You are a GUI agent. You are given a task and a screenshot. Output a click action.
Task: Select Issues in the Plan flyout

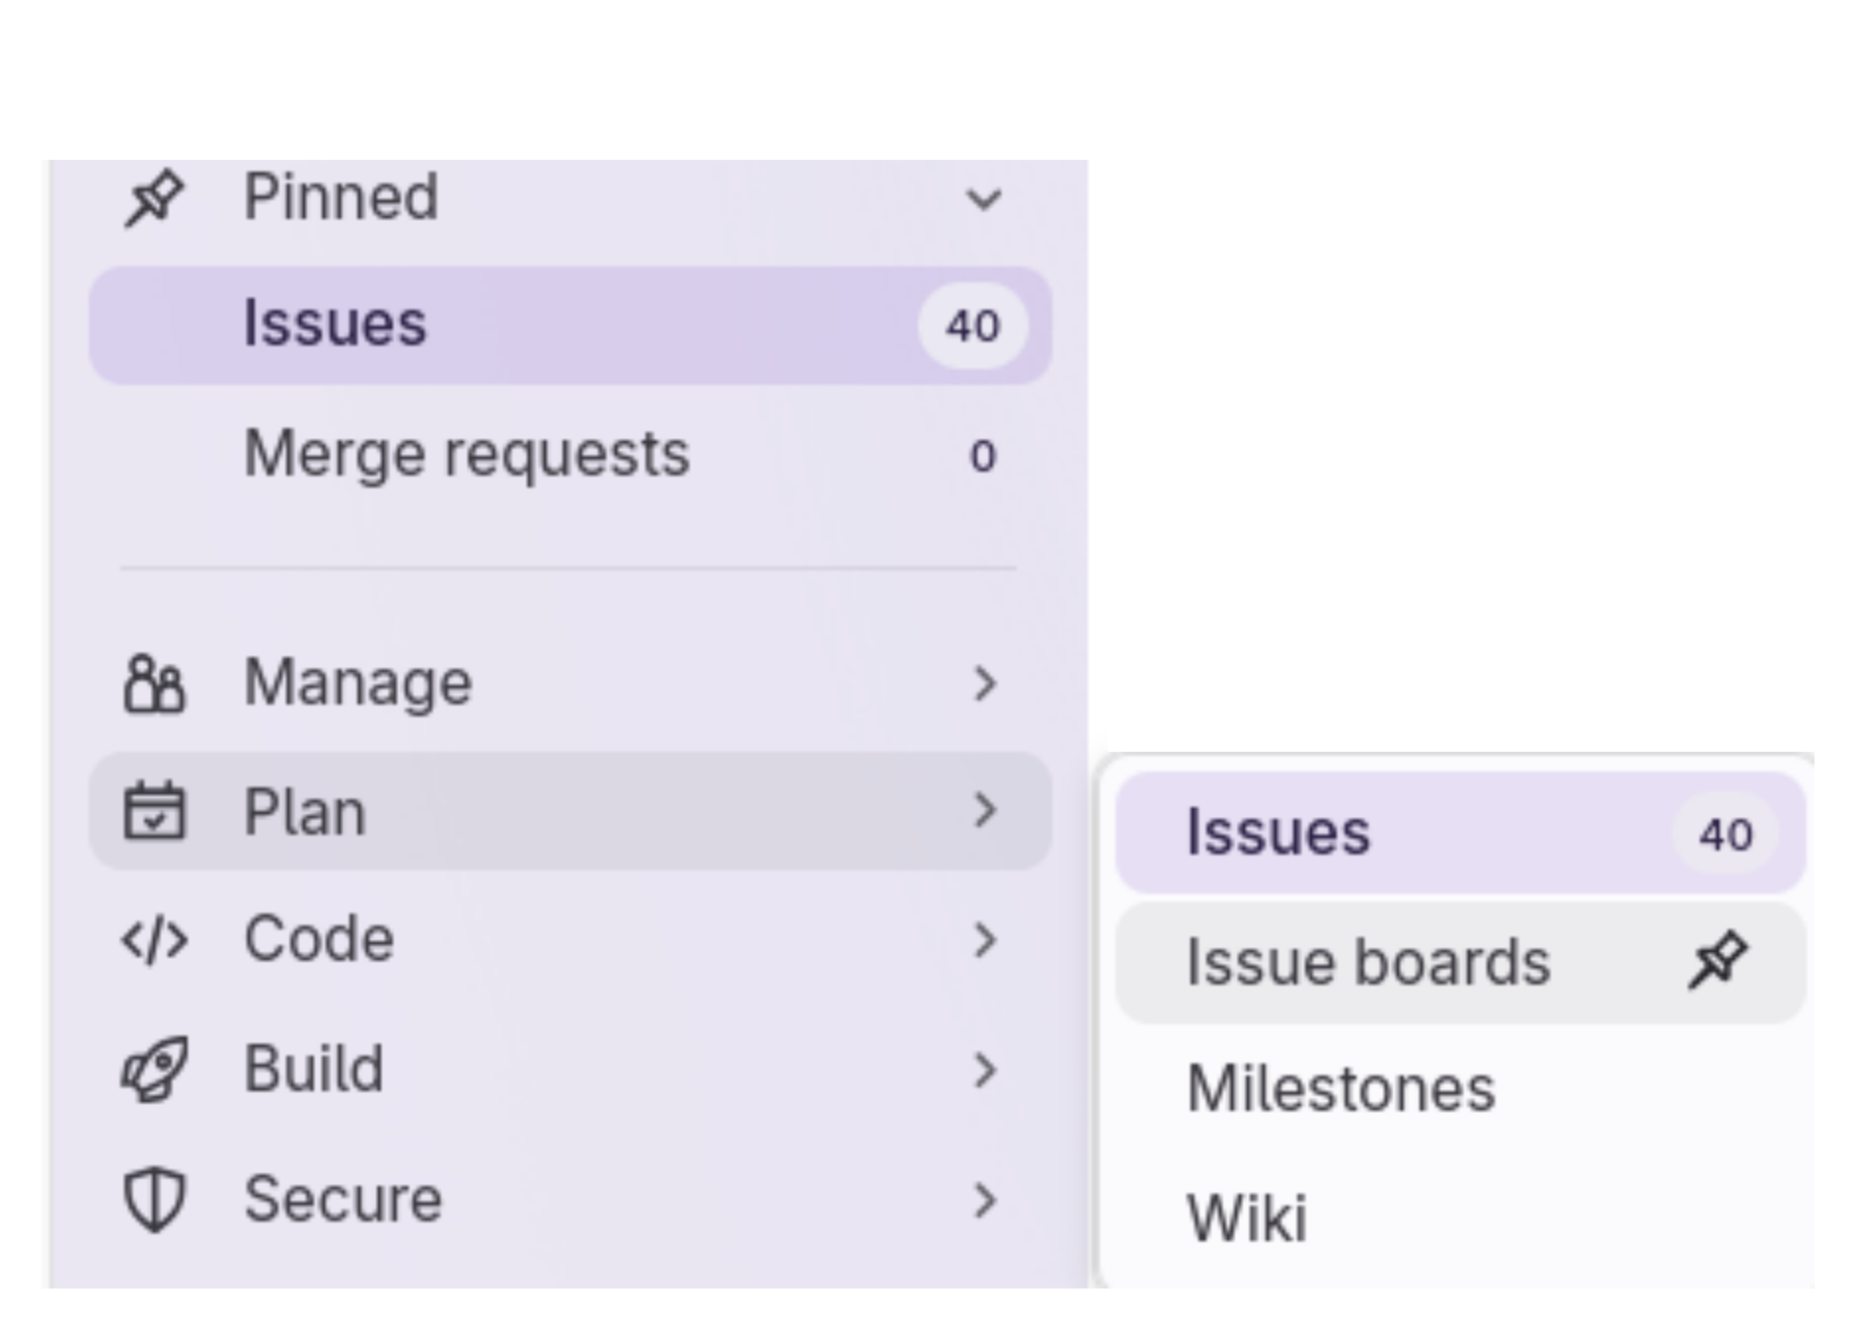1278,834
